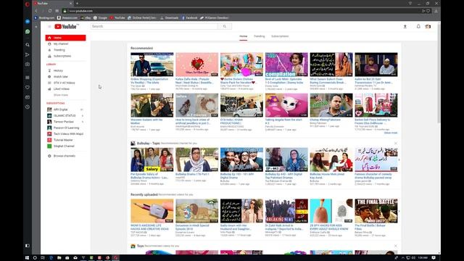Open the GTA V All Videos playlist

(65, 83)
